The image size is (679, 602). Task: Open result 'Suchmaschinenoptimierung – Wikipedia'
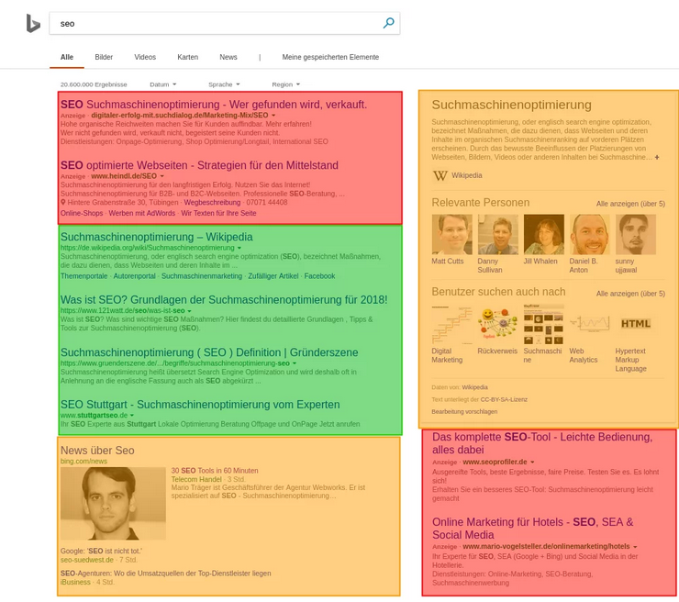tap(156, 237)
